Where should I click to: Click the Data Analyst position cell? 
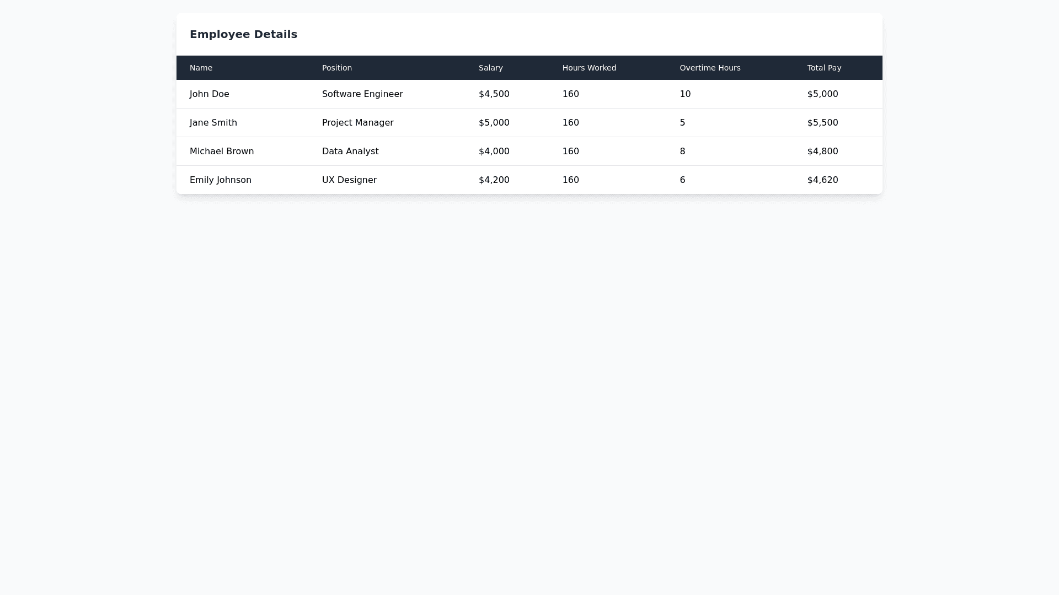point(350,152)
